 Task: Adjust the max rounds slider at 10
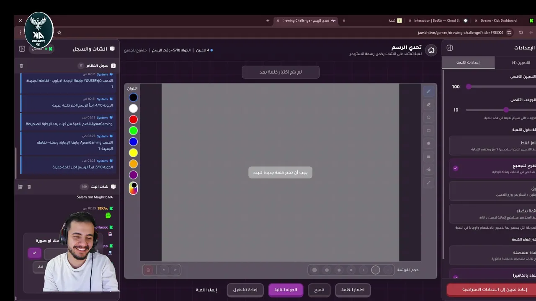(506, 110)
